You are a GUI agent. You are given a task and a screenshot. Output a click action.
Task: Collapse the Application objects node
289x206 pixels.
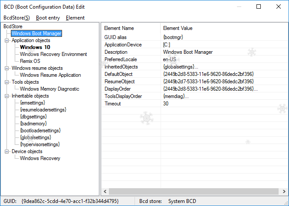click(x=7, y=40)
